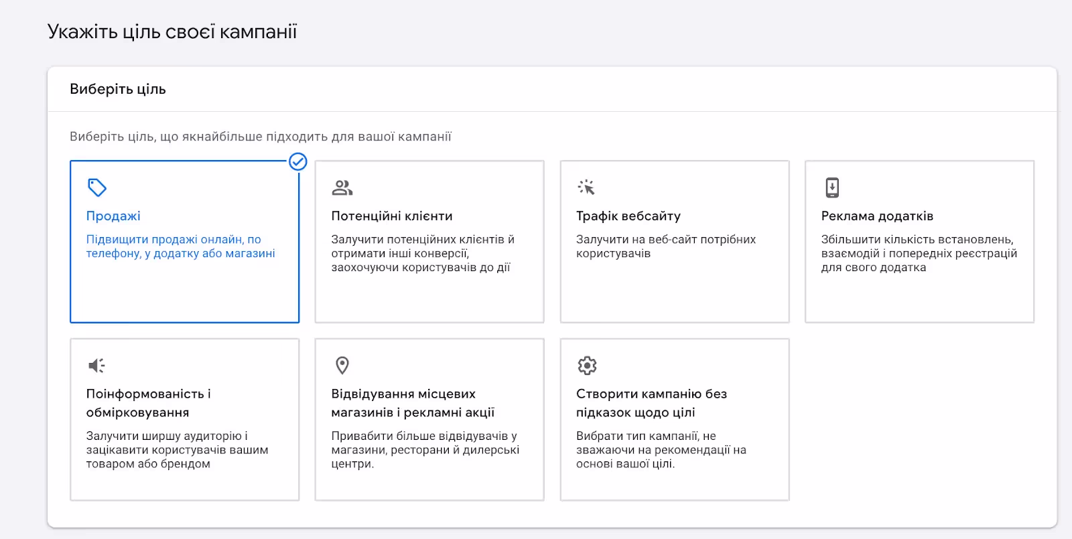This screenshot has height=539, width=1072.
Task: Pick Створити кампанію без підказок щодо цілі
Action: pyautogui.click(x=651, y=403)
